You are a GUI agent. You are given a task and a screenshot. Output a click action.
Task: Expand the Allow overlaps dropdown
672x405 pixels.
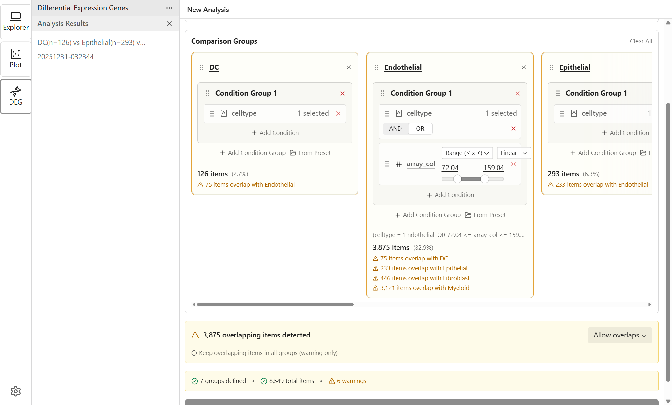pos(620,335)
